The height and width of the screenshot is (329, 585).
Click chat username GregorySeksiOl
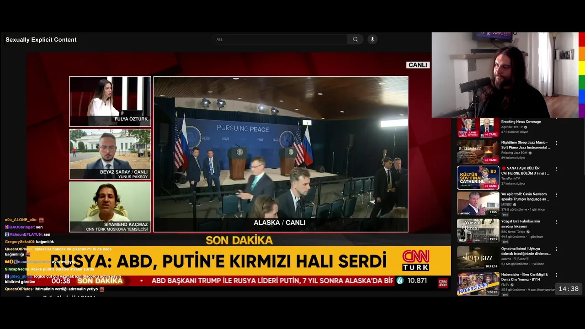tap(20, 242)
